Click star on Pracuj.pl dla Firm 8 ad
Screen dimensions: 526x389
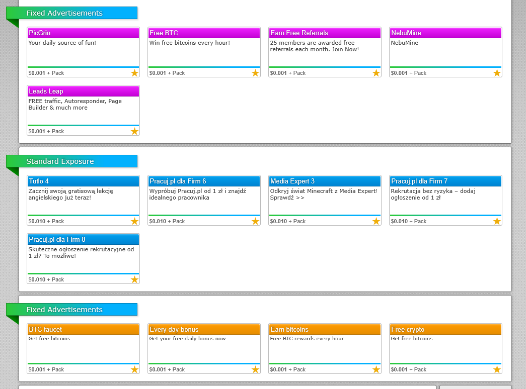(134, 279)
